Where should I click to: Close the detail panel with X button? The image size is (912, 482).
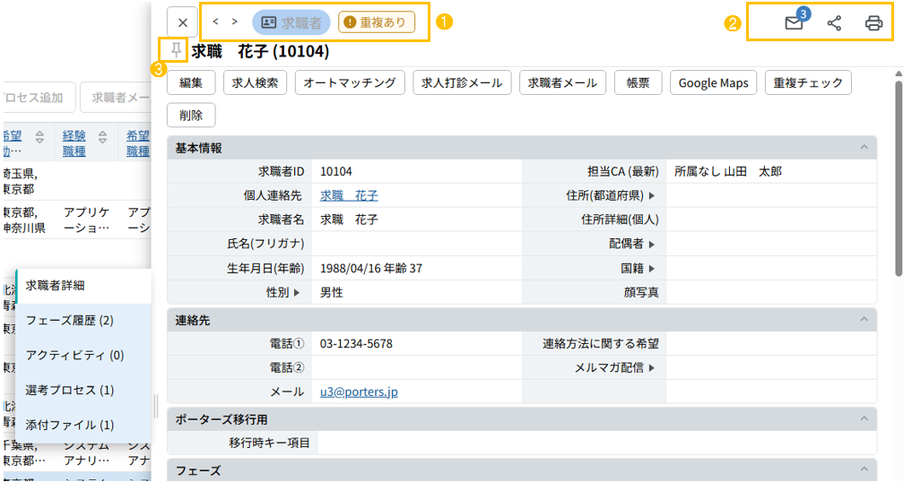[x=182, y=22]
